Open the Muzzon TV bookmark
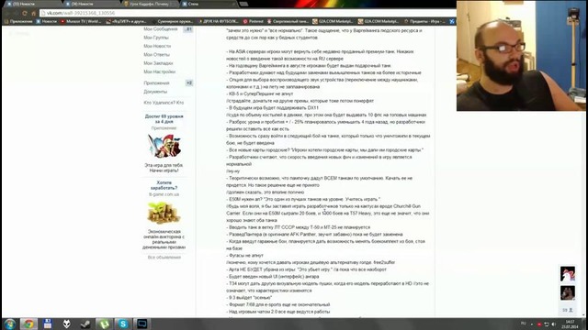The height and width of the screenshot is (330, 588). coord(81,21)
